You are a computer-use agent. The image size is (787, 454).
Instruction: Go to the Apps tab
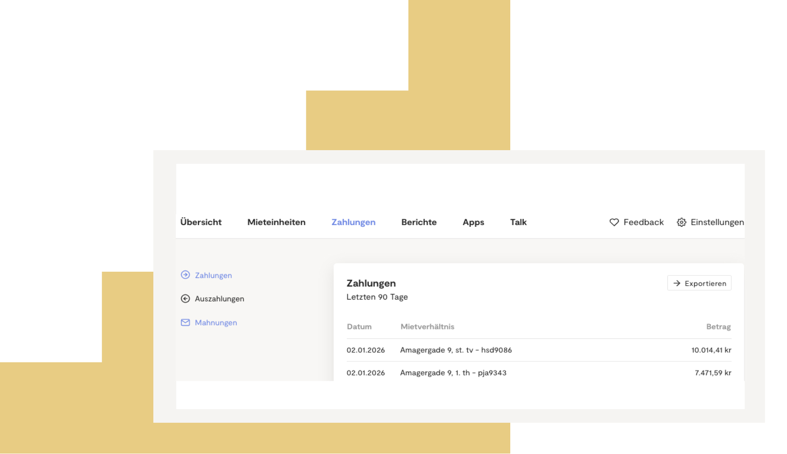coord(473,222)
